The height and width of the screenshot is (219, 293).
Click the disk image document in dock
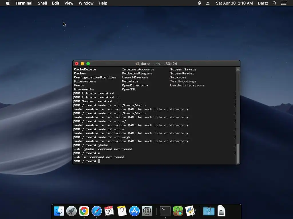click(221, 211)
